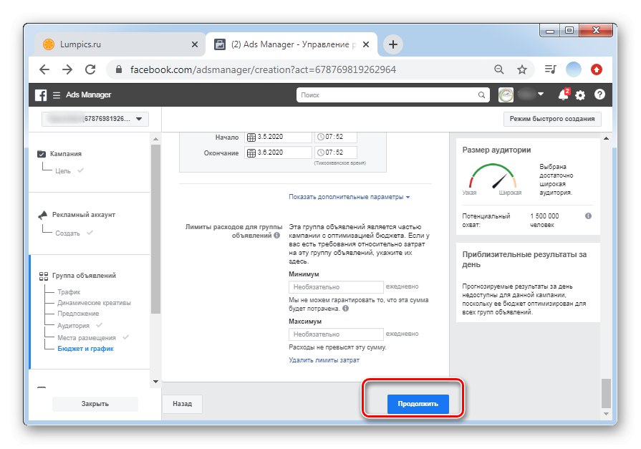Click the left sidebar scrollbar up arrow

155,139
